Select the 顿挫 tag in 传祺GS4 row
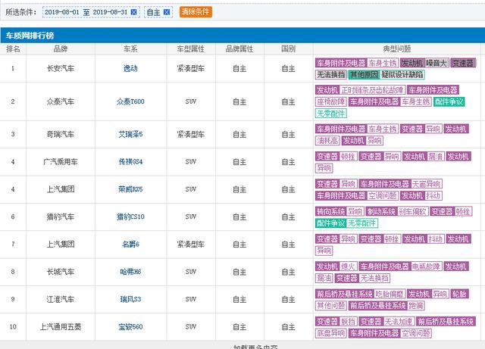This screenshot has height=349, width=485. click(349, 157)
